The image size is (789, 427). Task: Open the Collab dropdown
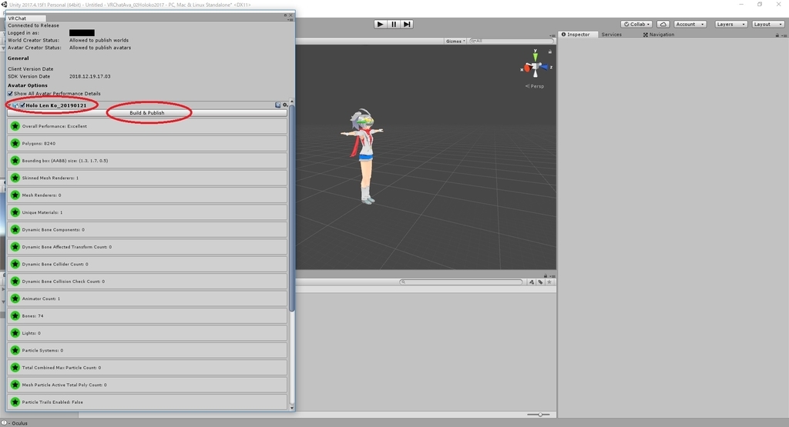point(636,24)
